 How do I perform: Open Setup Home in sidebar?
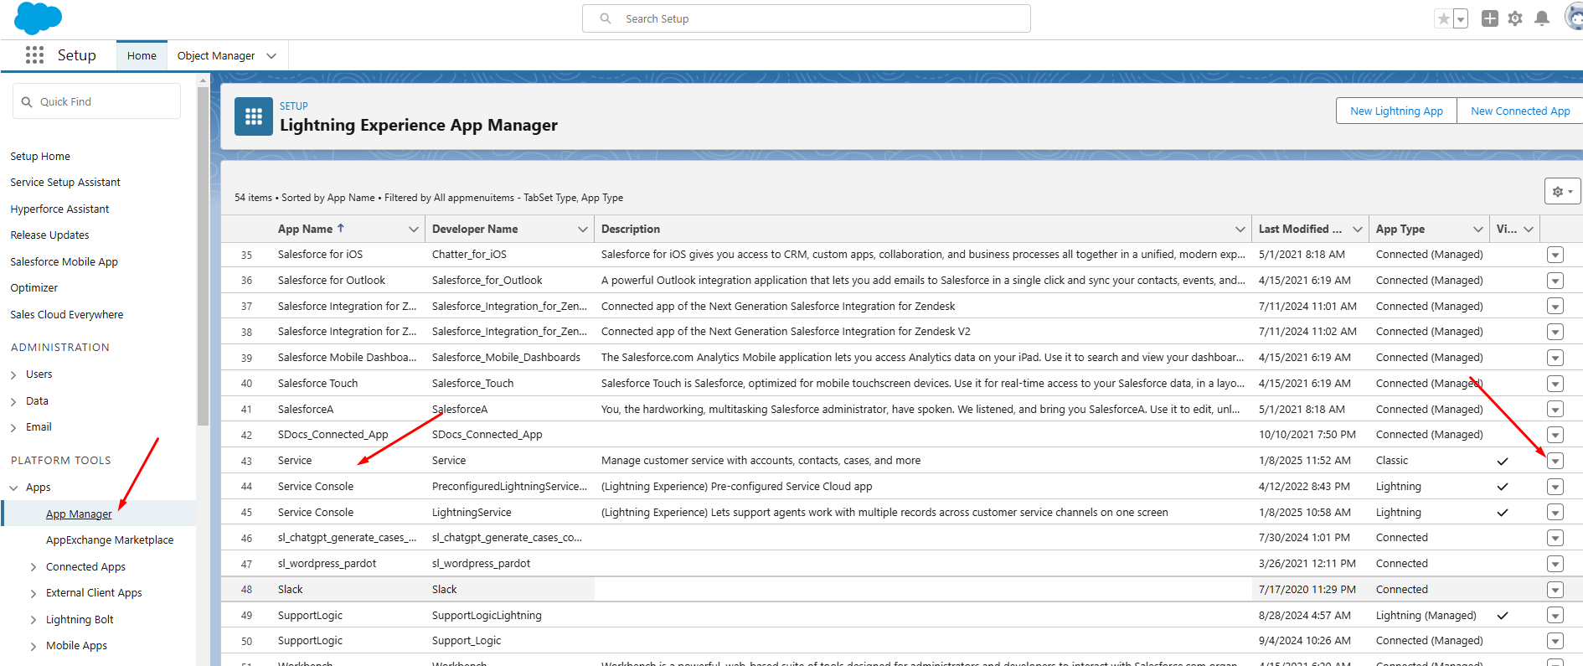[x=40, y=157]
